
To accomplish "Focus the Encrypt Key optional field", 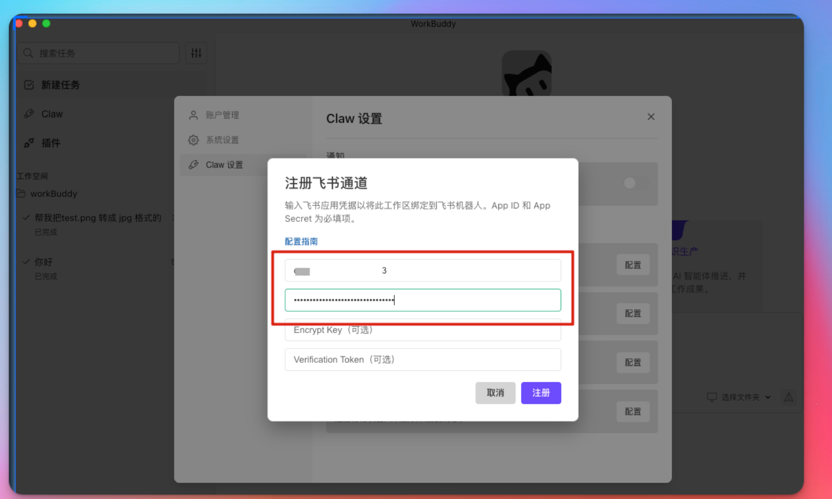I will tap(423, 330).
